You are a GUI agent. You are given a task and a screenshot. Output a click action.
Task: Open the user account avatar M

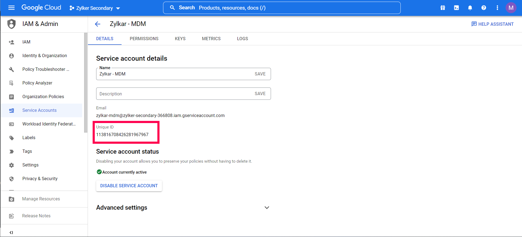511,8
